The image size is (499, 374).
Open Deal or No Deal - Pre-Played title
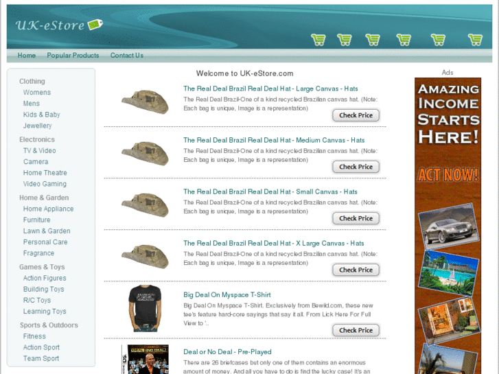pyautogui.click(x=227, y=352)
